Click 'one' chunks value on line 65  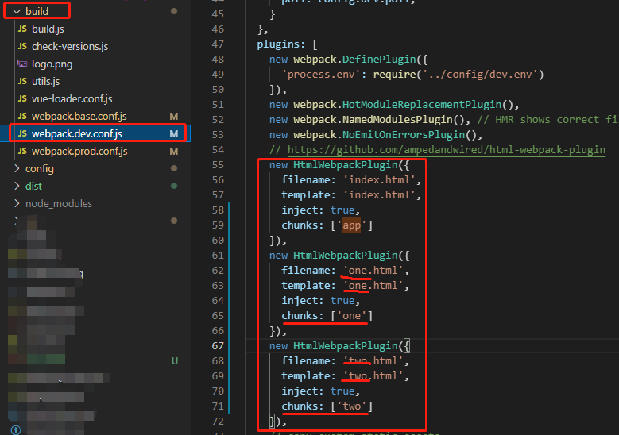click(x=351, y=316)
